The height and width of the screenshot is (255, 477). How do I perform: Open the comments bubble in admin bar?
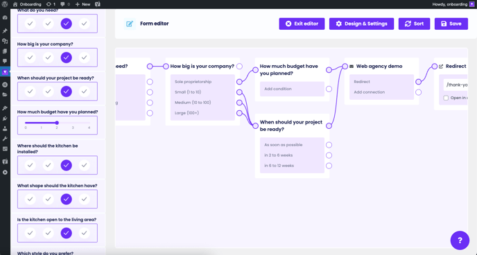coord(64,4)
